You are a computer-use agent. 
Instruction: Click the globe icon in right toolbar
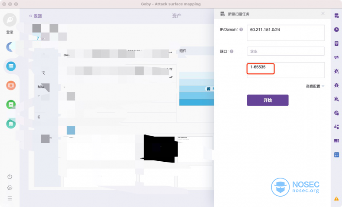coord(336,113)
